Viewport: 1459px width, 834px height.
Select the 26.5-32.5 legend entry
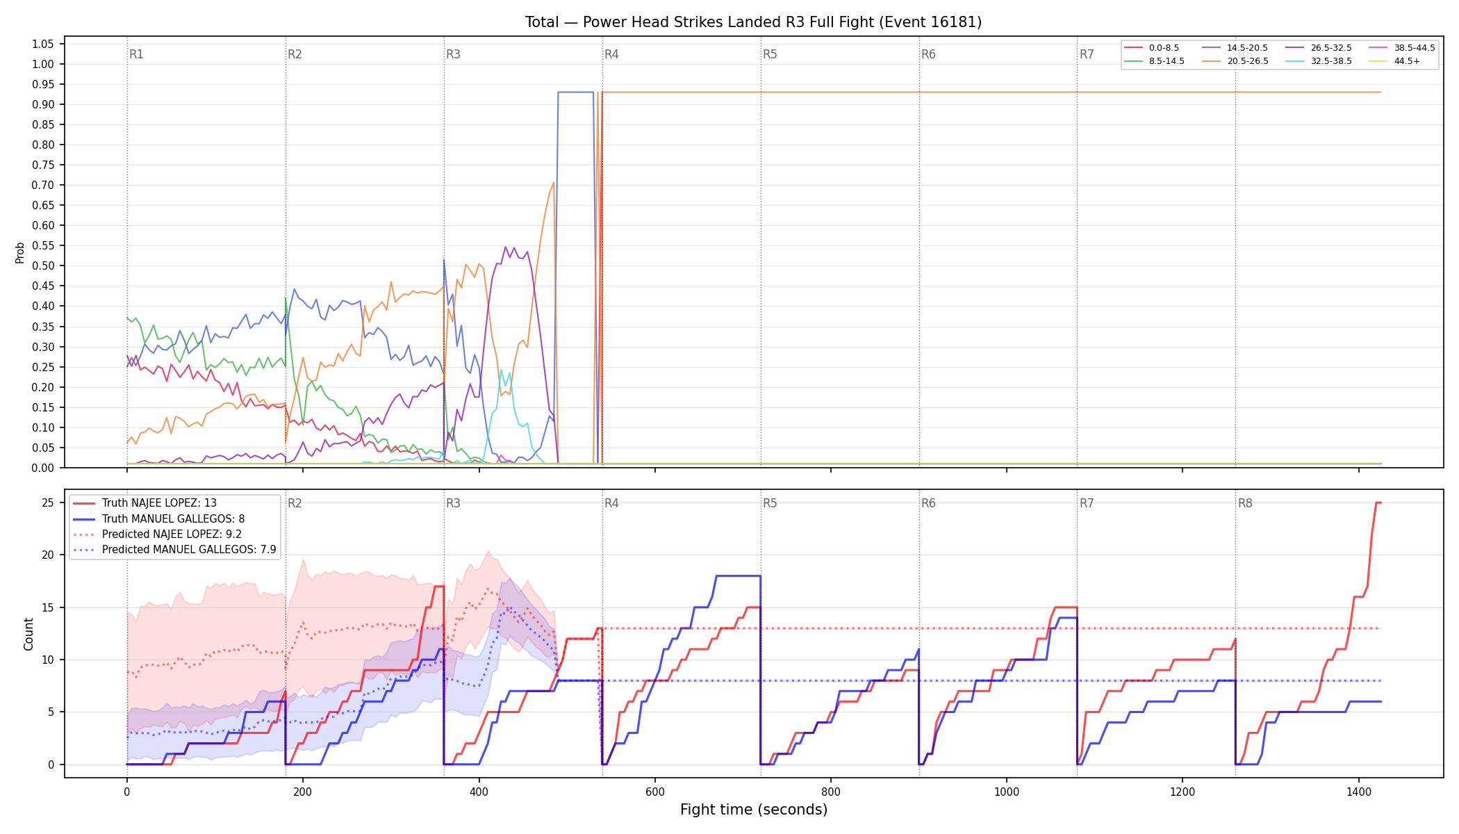pos(1319,48)
